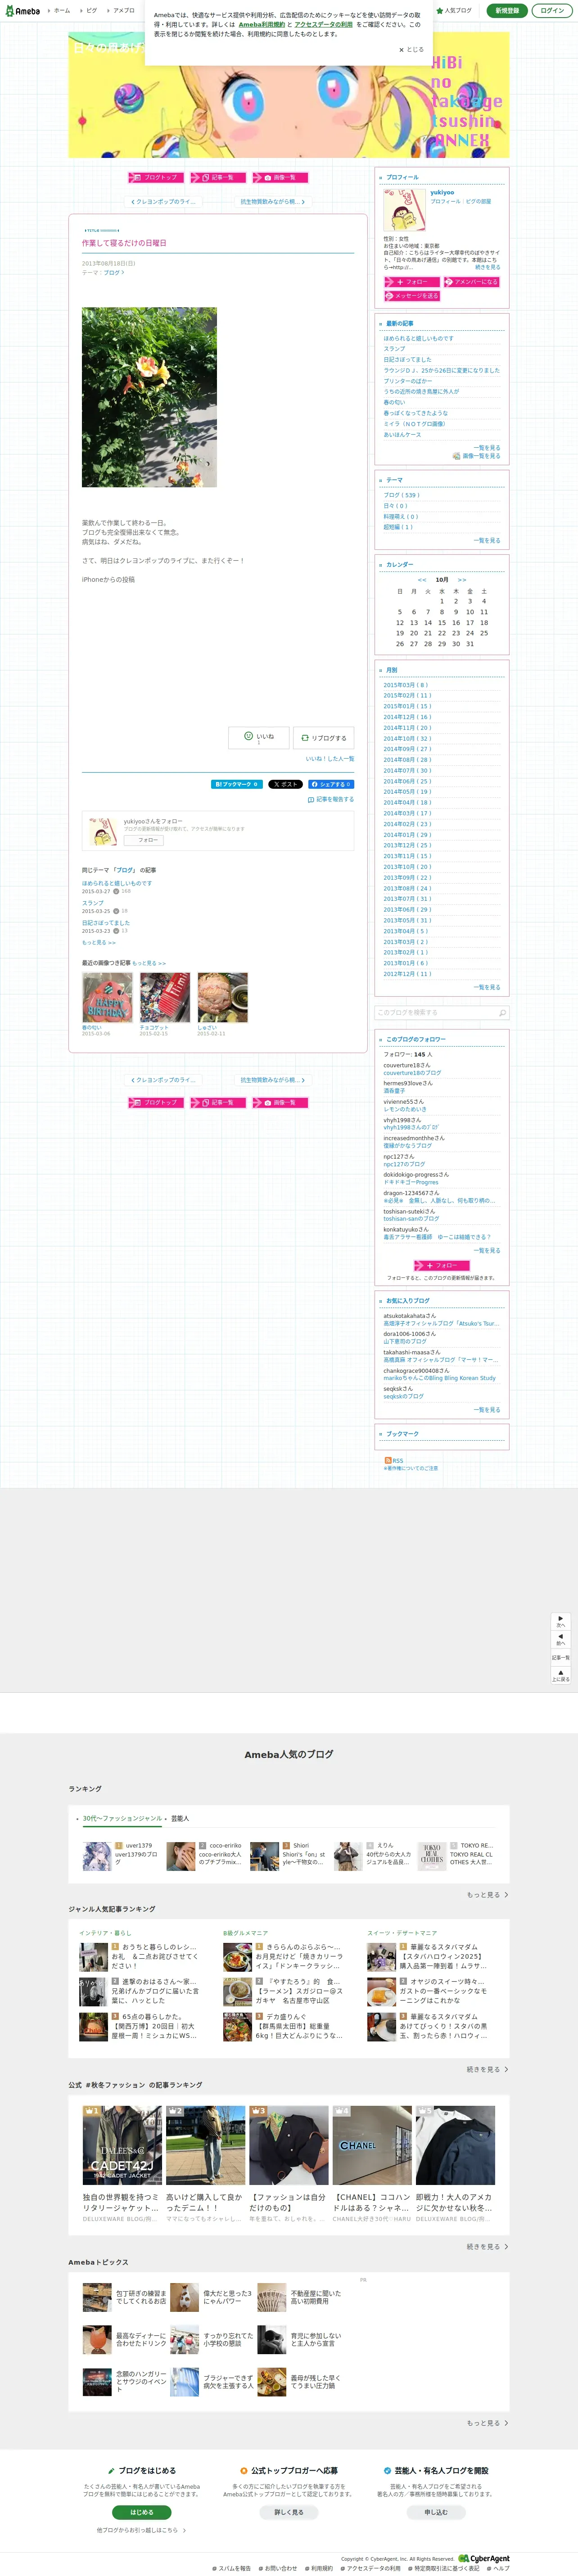Open 他ブログからお引っ越しはこちら link
This screenshot has height=2576, width=578.
click(x=141, y=2530)
